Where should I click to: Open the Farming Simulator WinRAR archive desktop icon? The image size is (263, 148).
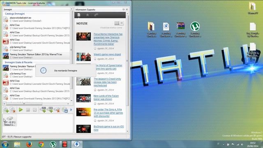coord(180,29)
